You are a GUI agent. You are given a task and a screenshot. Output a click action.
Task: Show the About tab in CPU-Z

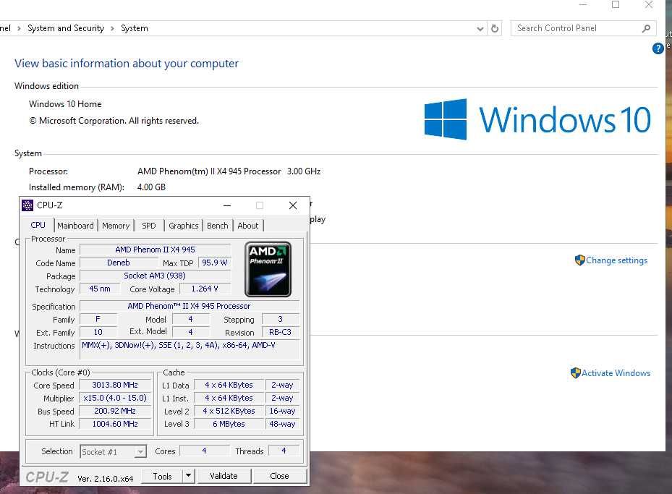pos(247,226)
